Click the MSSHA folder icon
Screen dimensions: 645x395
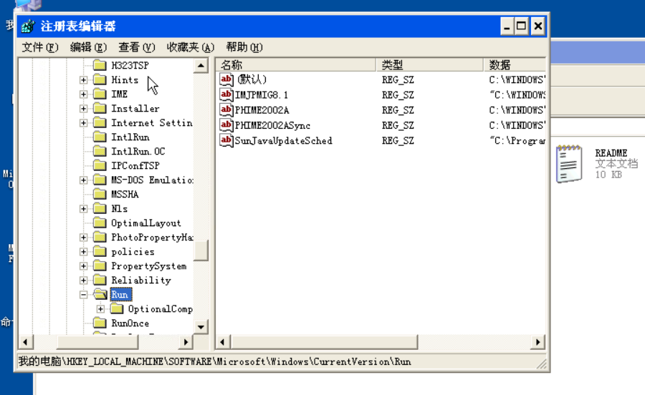(100, 194)
